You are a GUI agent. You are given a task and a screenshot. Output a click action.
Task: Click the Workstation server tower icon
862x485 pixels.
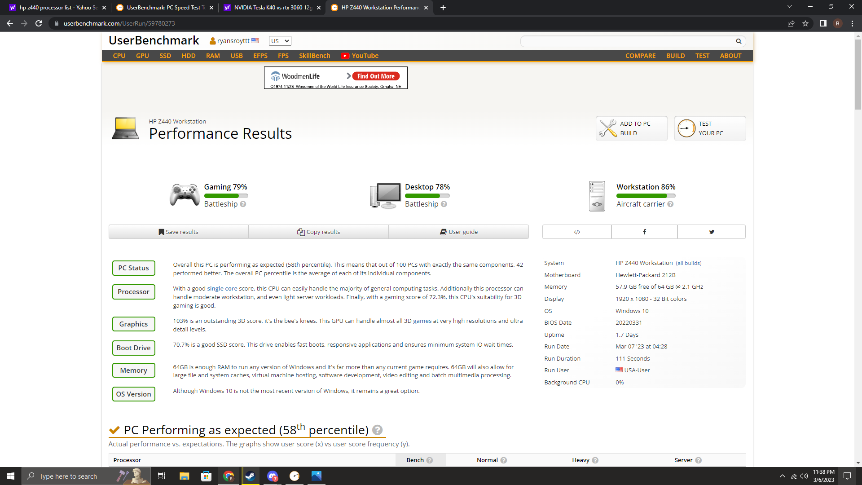point(597,196)
